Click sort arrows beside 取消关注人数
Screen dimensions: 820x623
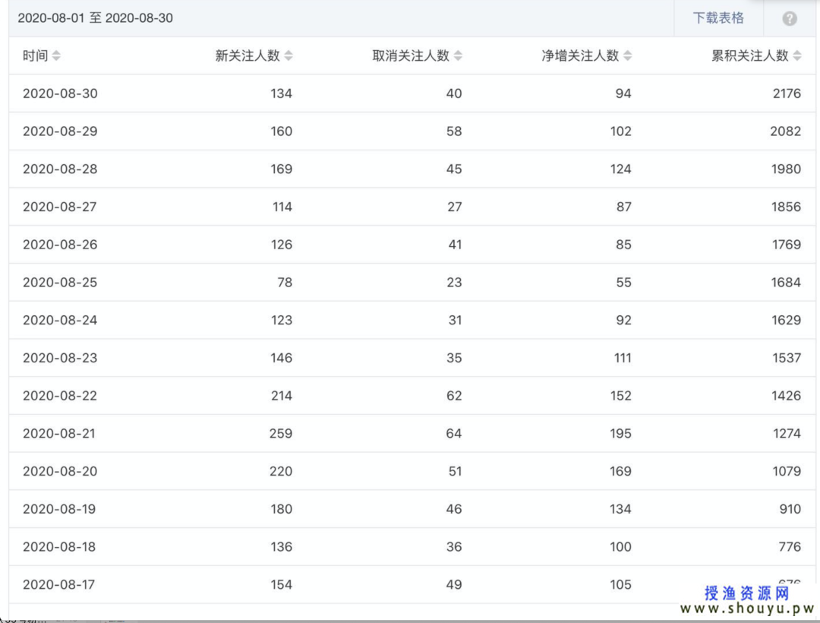click(x=458, y=55)
